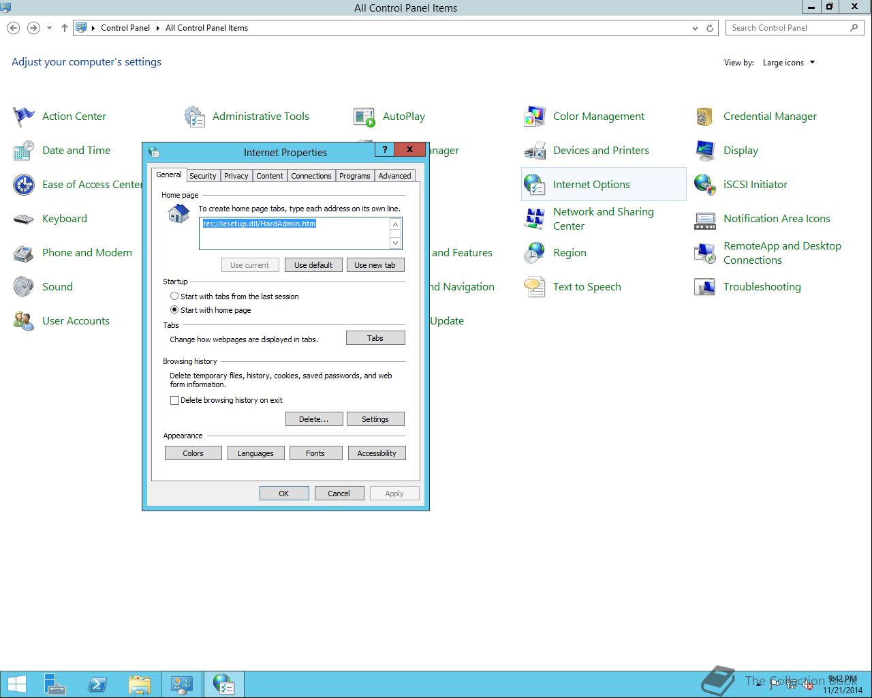Click the Back navigation arrow
This screenshot has height=698, width=872.
[14, 28]
